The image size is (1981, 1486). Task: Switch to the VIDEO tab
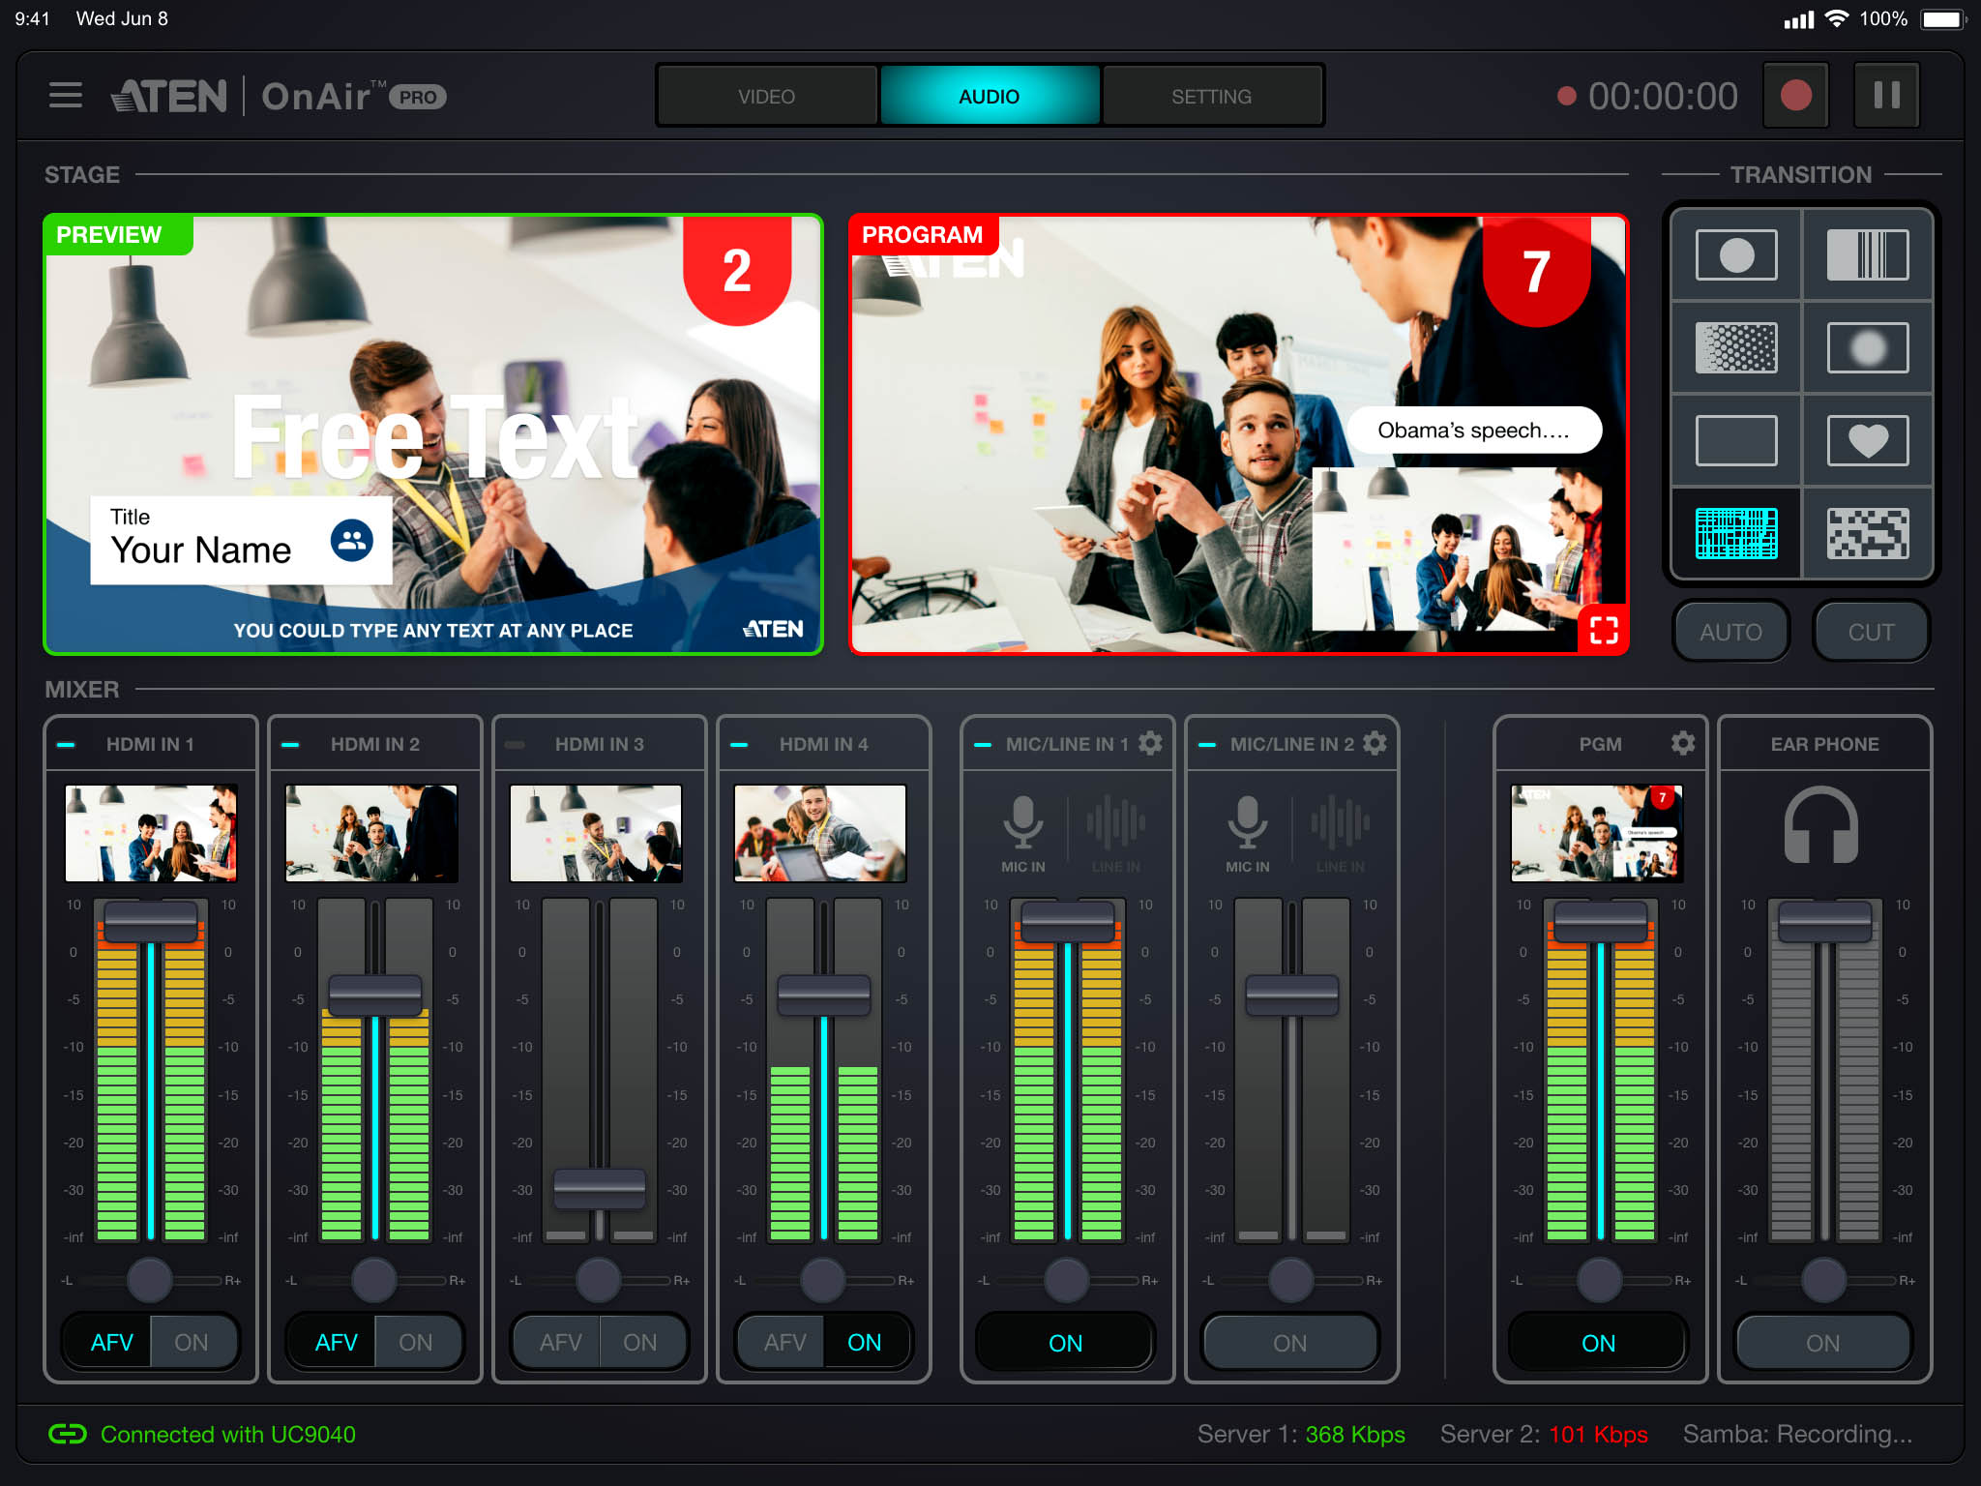click(x=766, y=97)
